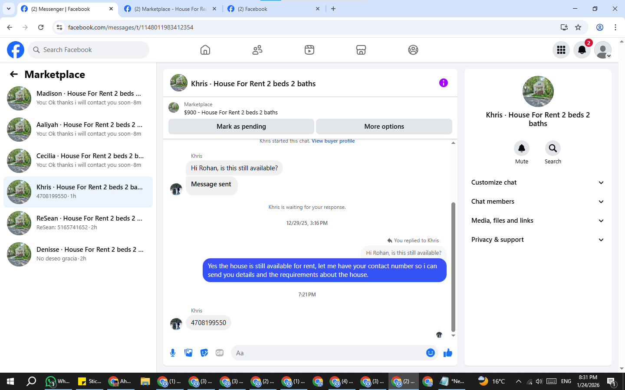Choose a GIF icon

coord(220,353)
